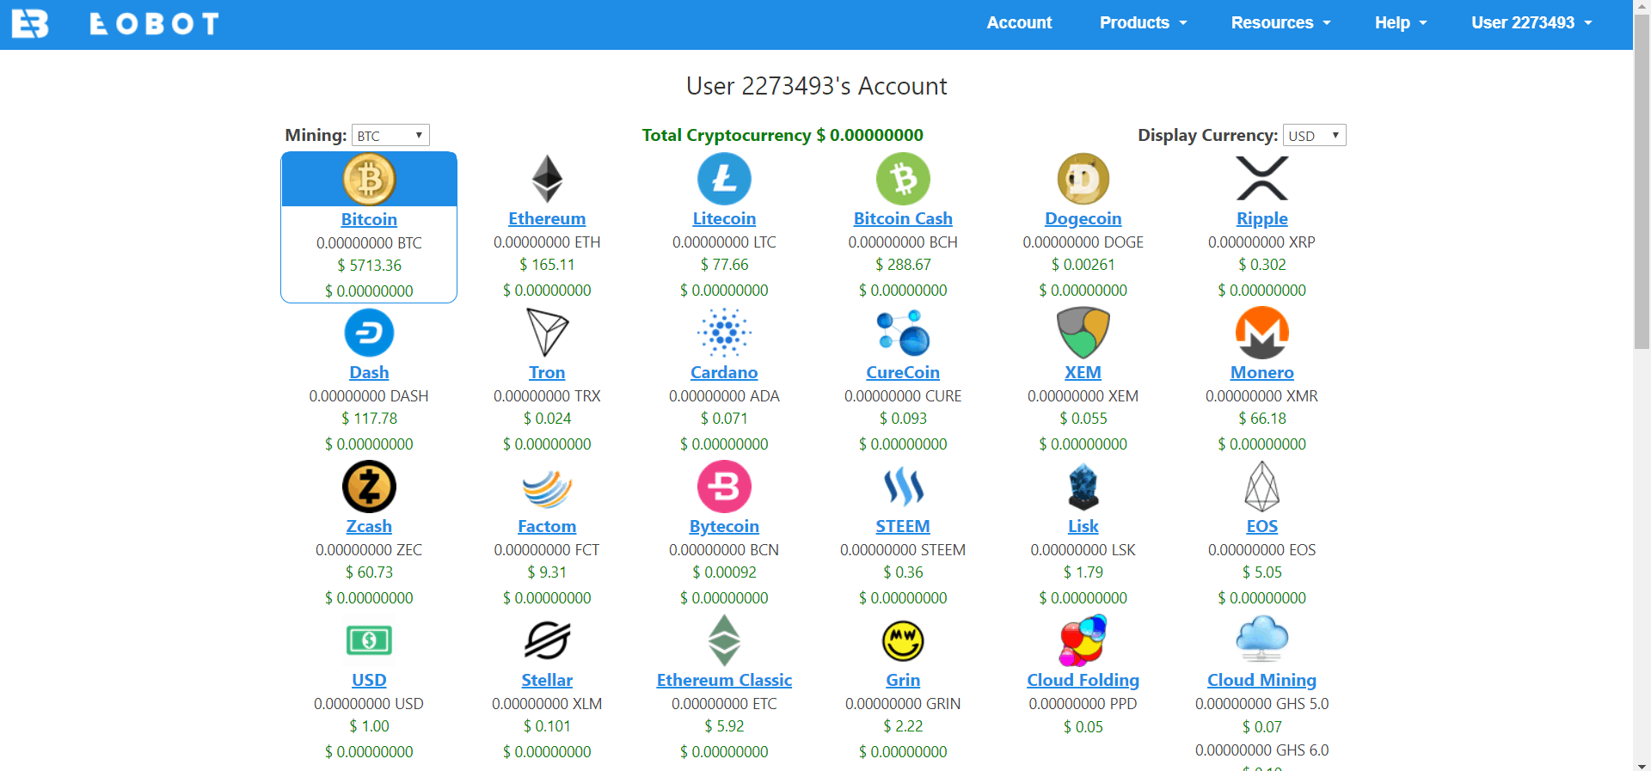Click the Stellar logo icon
Viewport: 1651px width, 771px height.
click(547, 640)
